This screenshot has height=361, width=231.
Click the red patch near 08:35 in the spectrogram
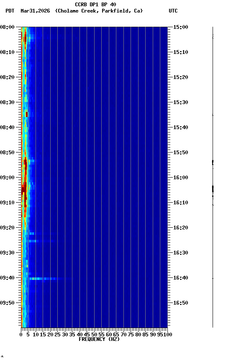[x=27, y=114]
